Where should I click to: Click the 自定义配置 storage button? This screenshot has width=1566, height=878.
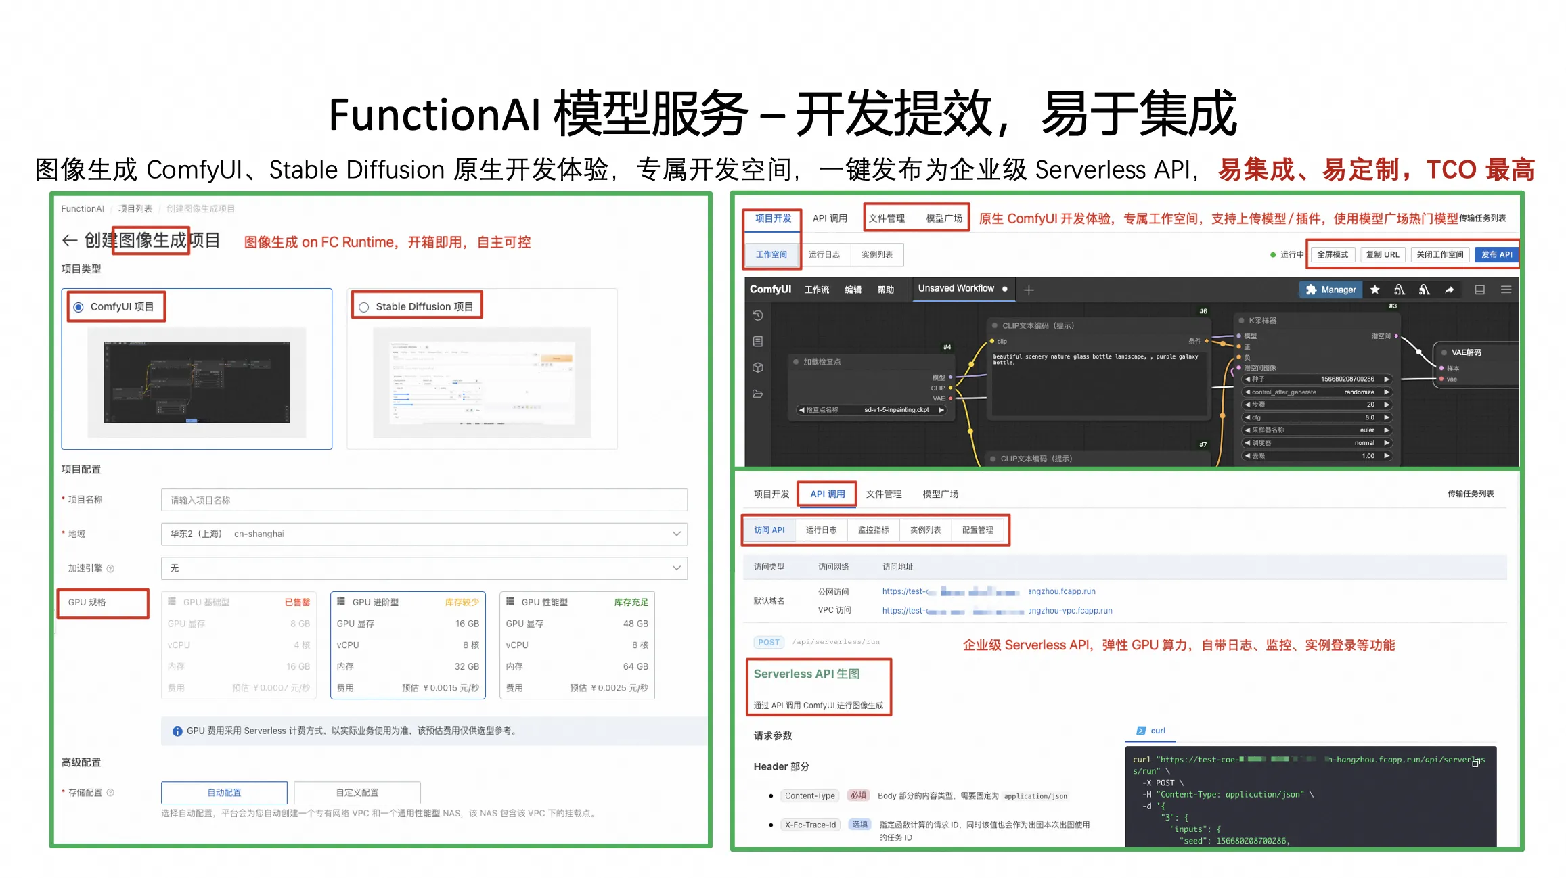(x=357, y=793)
